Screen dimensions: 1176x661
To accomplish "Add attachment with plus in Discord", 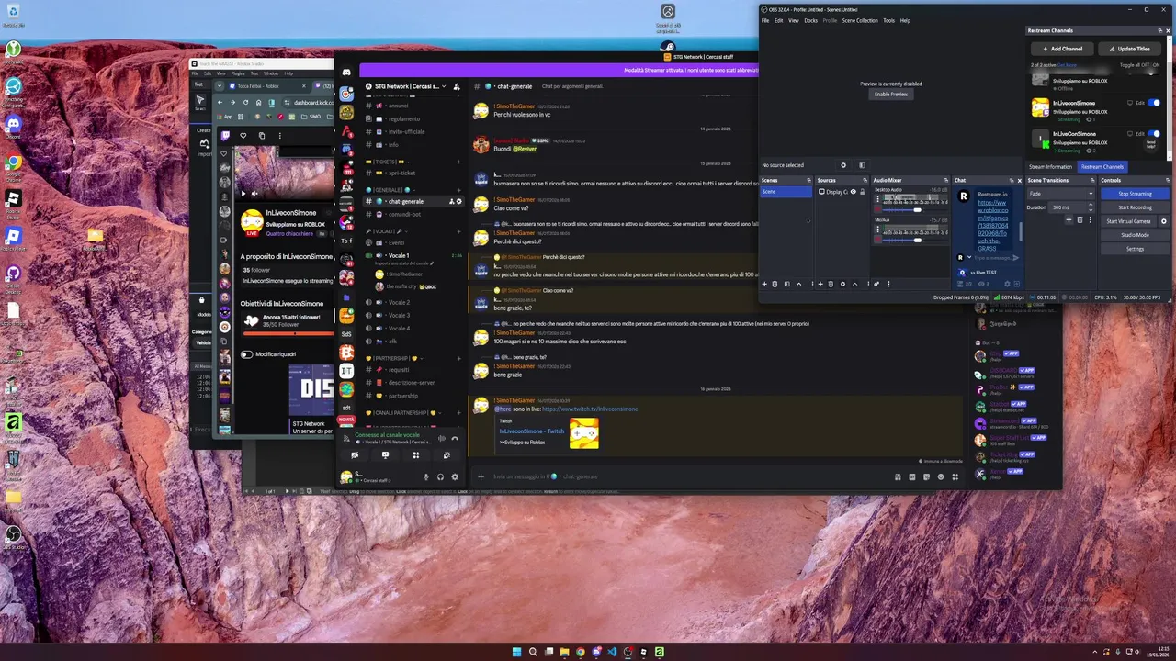I will [480, 476].
